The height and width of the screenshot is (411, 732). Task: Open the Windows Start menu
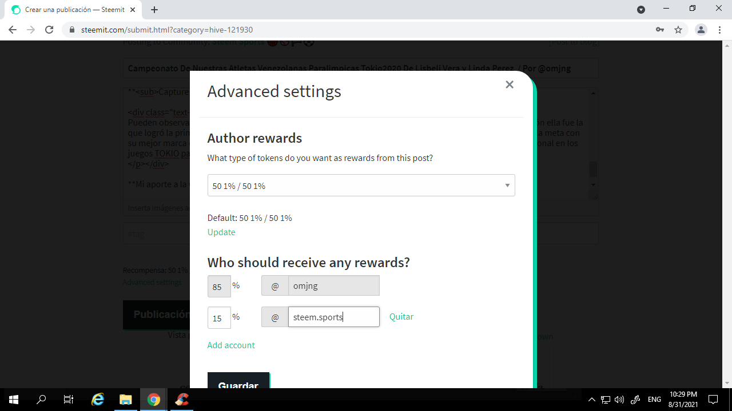[x=14, y=400]
